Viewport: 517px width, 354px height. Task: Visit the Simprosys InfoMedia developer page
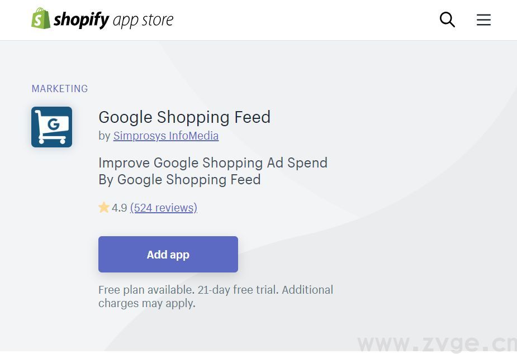[x=165, y=136]
